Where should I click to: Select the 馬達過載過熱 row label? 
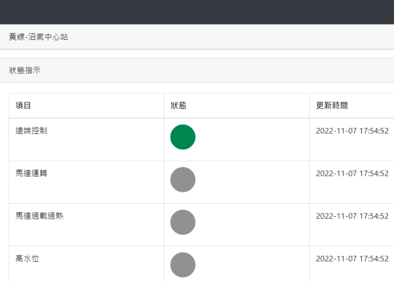coord(39,216)
